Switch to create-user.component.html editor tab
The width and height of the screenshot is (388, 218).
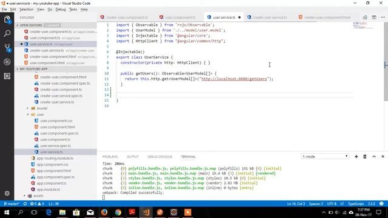click(327, 18)
